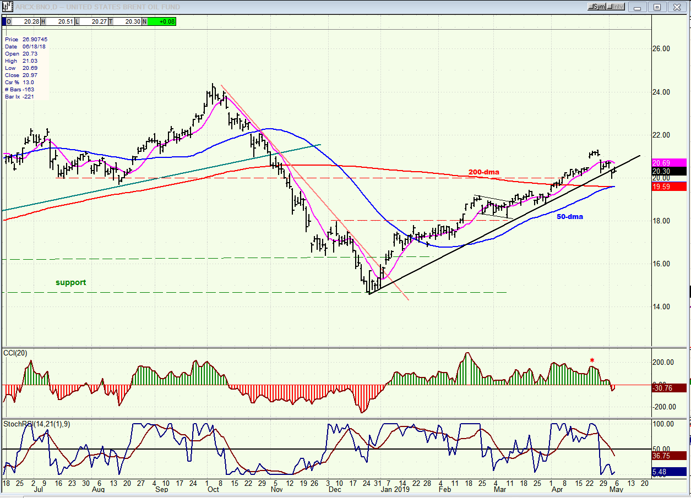Click the 26.00 price axis label
691x498 pixels.
661,49
